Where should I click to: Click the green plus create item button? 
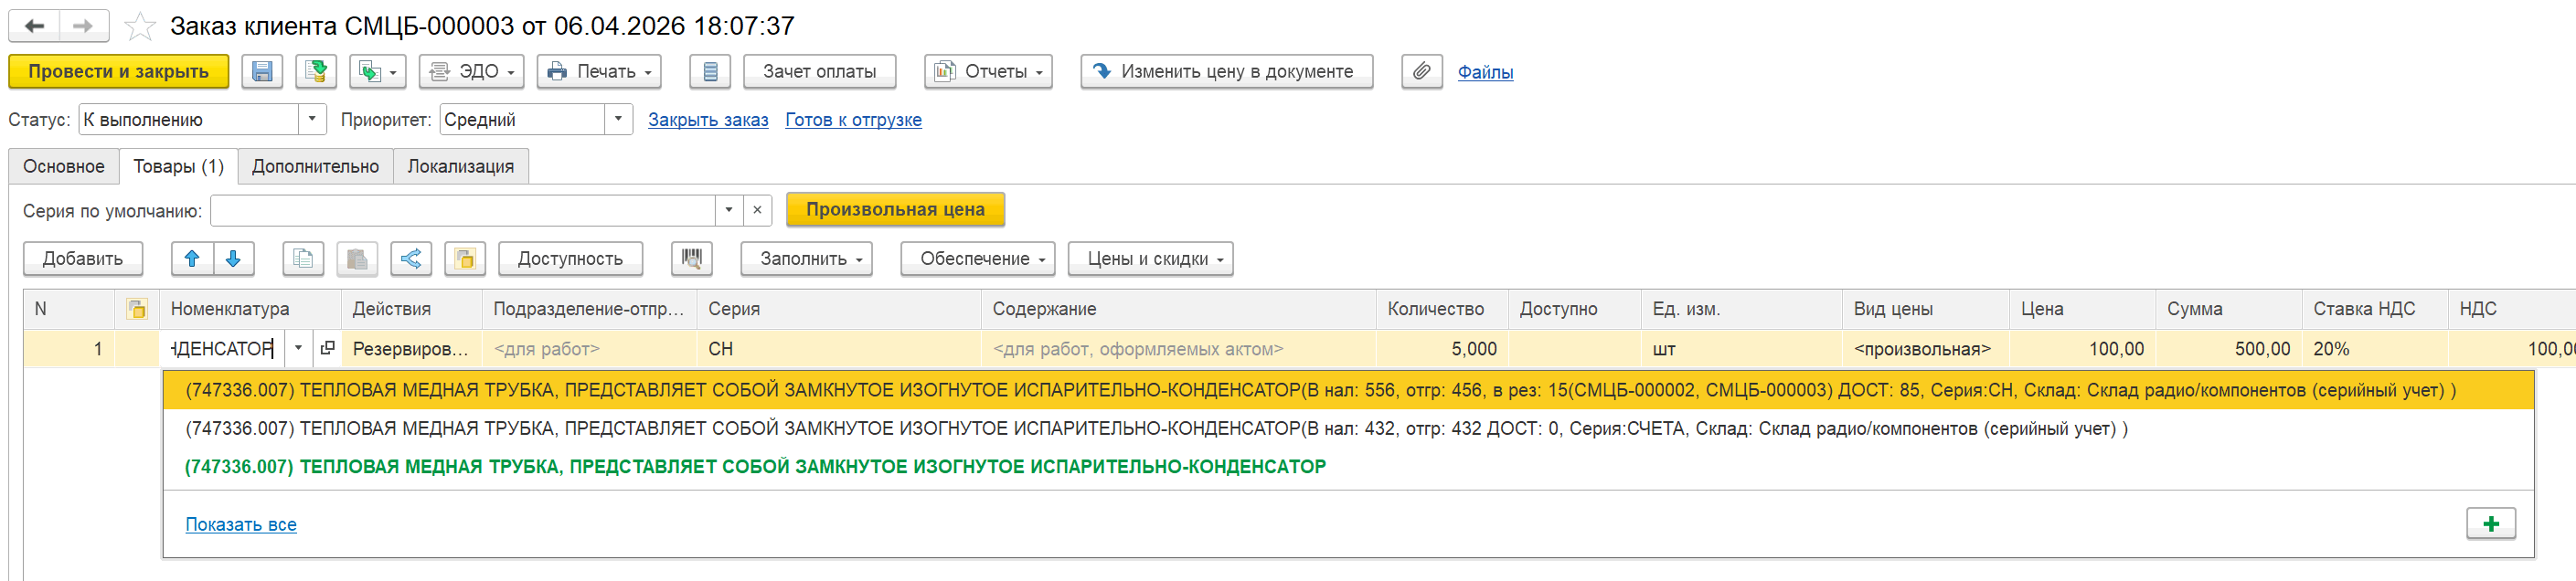pos(2490,524)
